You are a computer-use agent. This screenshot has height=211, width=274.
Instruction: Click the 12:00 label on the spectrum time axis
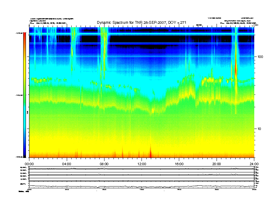point(142,164)
